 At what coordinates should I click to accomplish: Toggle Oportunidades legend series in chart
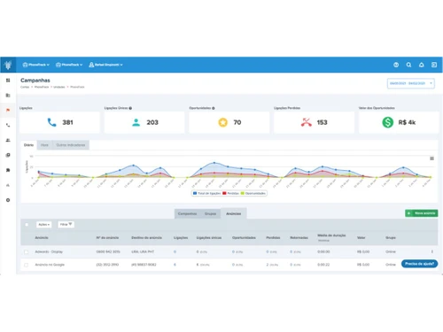(253, 193)
